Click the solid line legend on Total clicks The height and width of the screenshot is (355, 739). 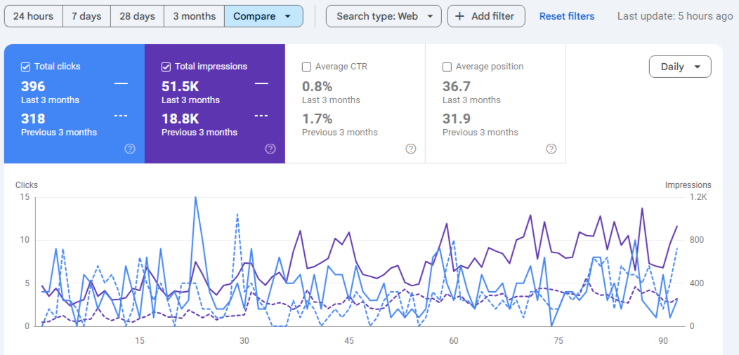click(121, 83)
